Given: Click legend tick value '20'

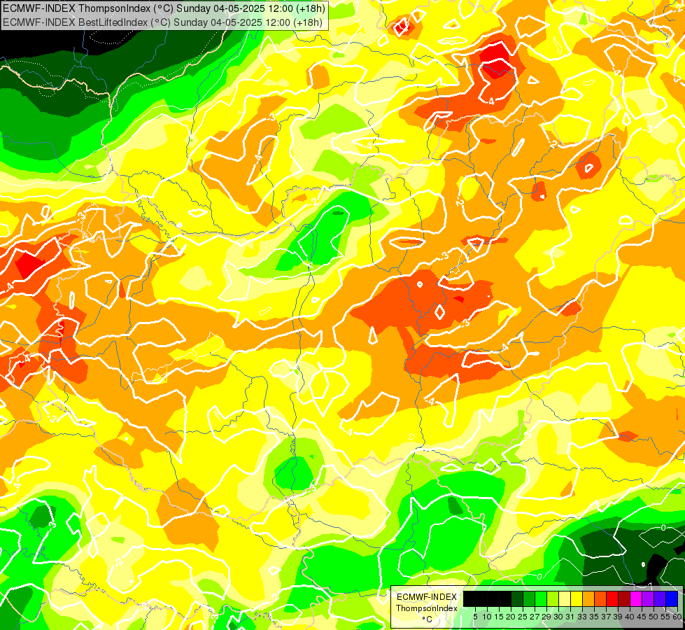Looking at the screenshot, I should 511,617.
